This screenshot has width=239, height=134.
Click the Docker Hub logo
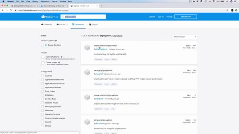pyautogui.click(x=50, y=17)
